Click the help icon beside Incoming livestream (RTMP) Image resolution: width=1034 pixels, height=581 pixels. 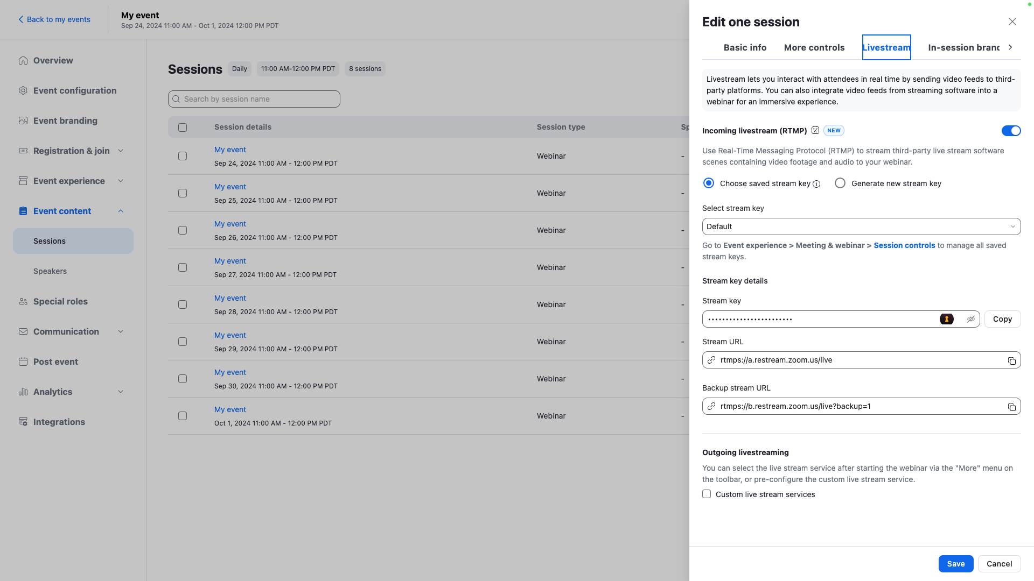[x=815, y=130]
